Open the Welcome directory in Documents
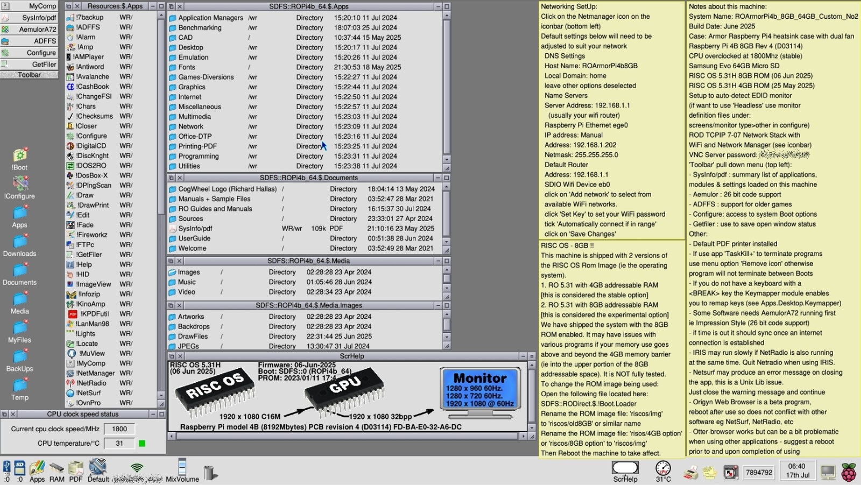 pyautogui.click(x=187, y=248)
